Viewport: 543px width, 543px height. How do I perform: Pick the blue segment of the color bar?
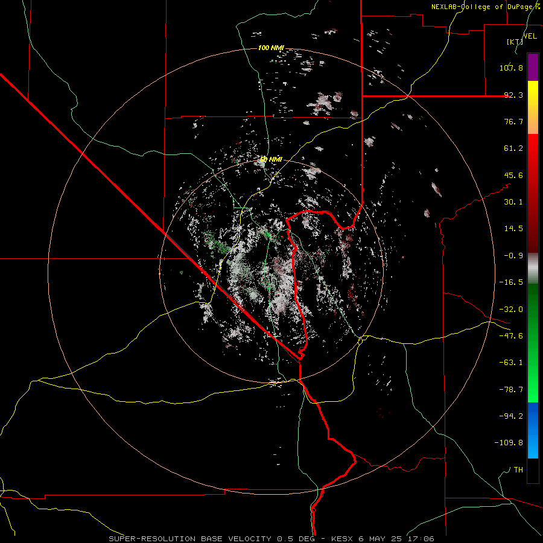[533, 430]
